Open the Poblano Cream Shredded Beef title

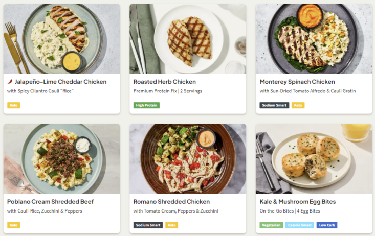tap(50, 201)
